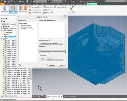This screenshot has height=101, width=127.
Task: Choose the Intersect Faces command
Action: click(35, 10)
